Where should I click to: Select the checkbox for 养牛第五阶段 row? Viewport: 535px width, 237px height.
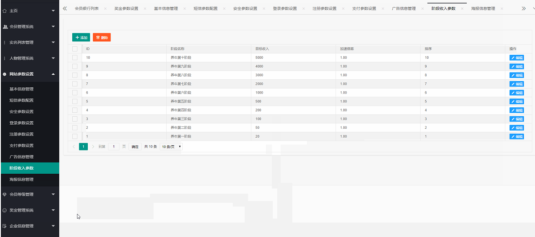(x=75, y=101)
